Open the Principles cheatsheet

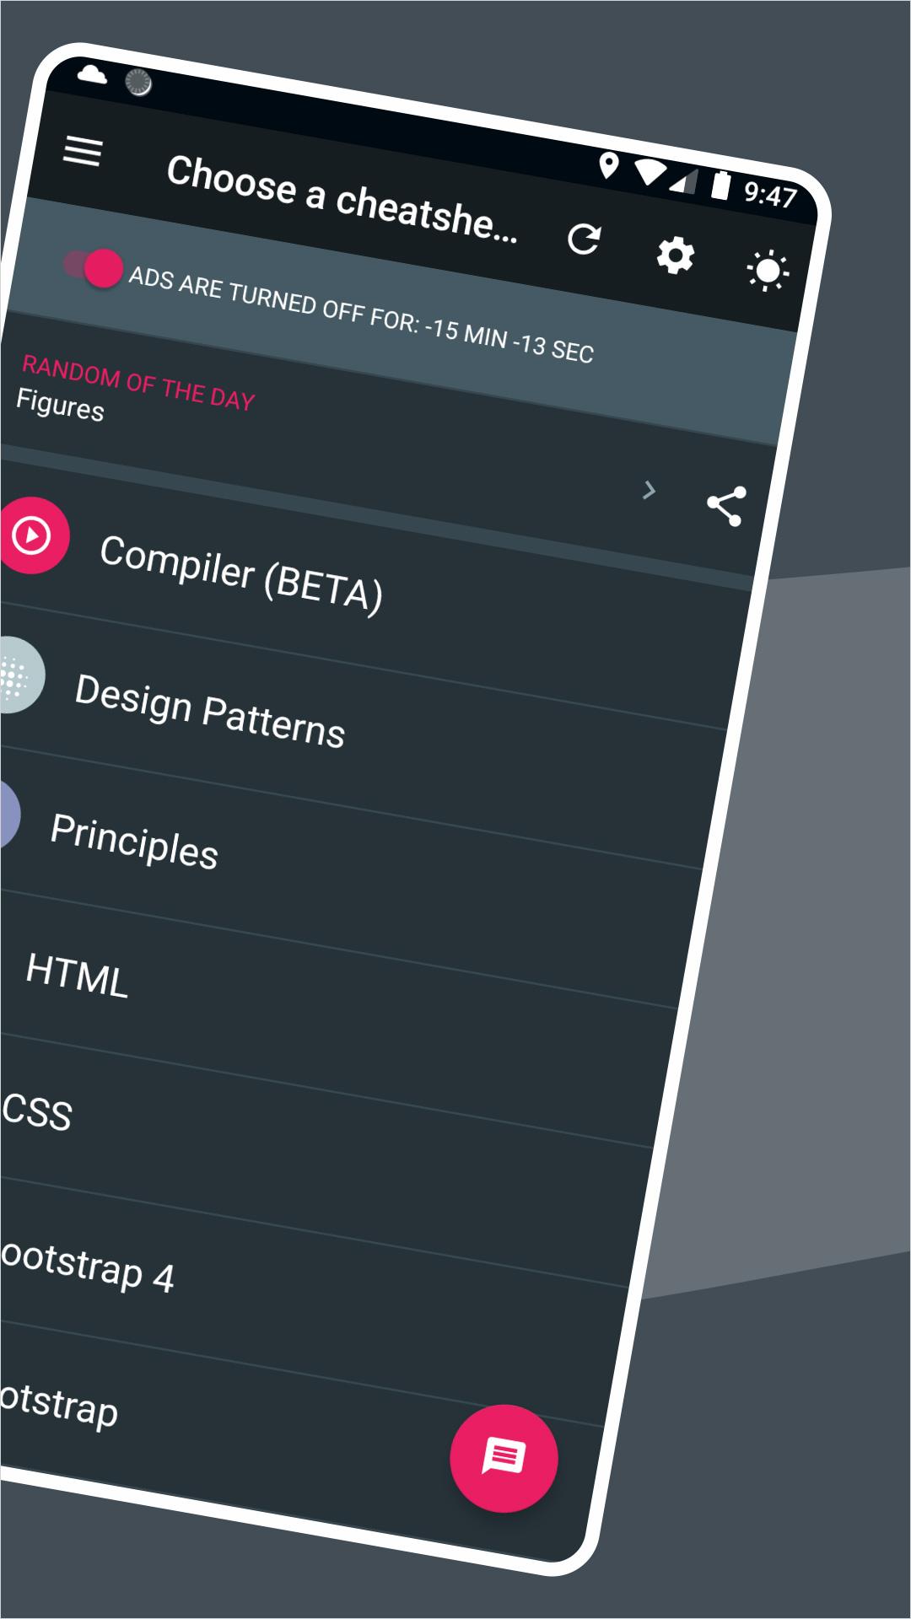(135, 841)
